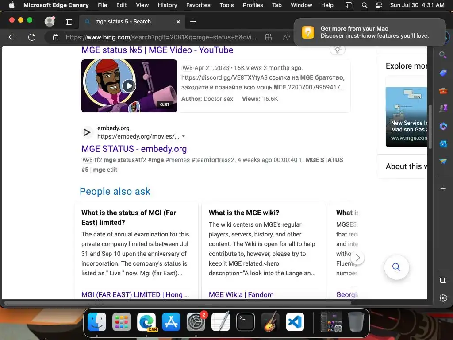Open Control Center in menu bar

click(x=379, y=5)
